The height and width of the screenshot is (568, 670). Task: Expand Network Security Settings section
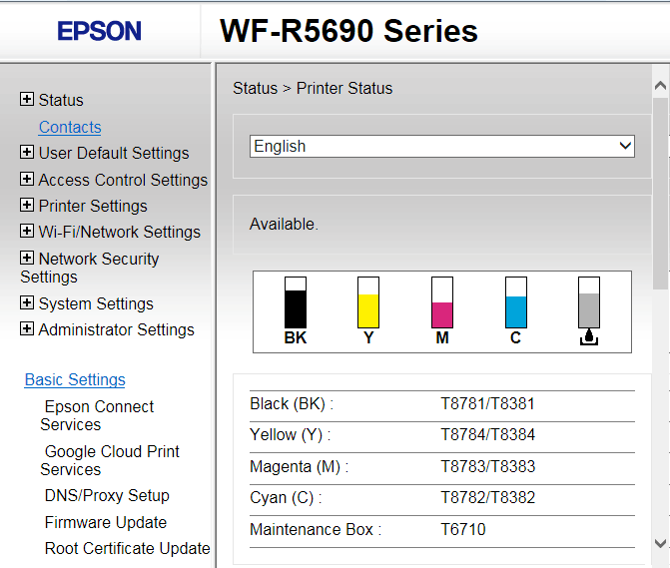coord(27,259)
